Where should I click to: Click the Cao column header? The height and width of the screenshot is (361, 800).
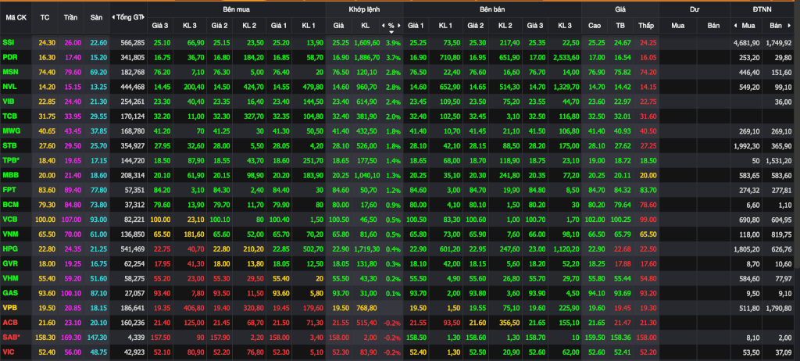pos(595,25)
